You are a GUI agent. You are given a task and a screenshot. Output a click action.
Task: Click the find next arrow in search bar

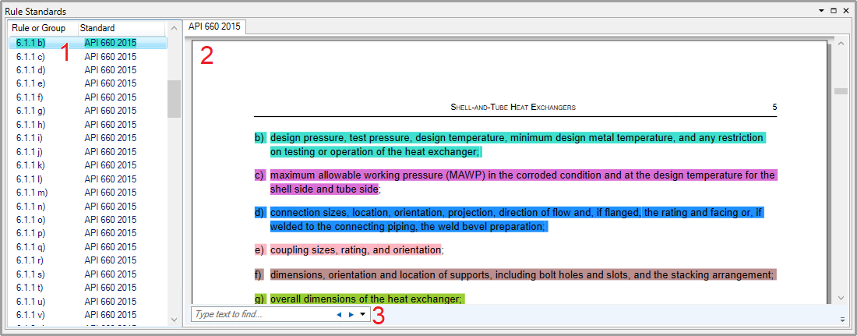pyautogui.click(x=351, y=315)
